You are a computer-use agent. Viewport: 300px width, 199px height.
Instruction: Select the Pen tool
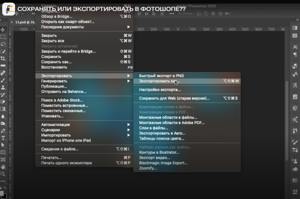pos(3,131)
